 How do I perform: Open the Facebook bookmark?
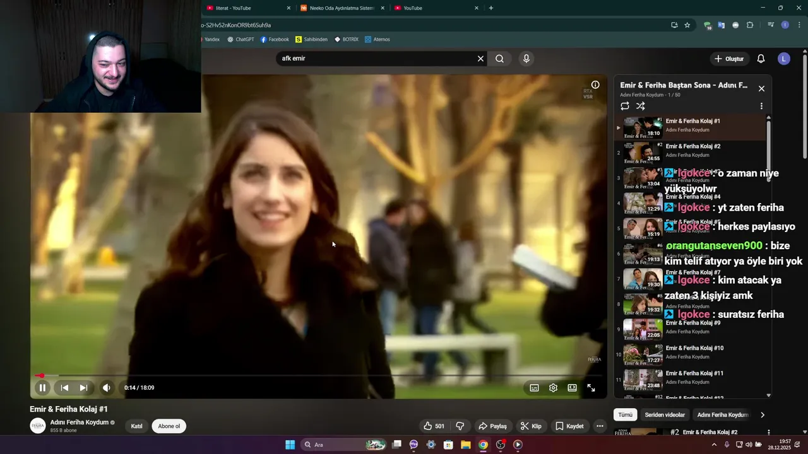click(x=275, y=40)
